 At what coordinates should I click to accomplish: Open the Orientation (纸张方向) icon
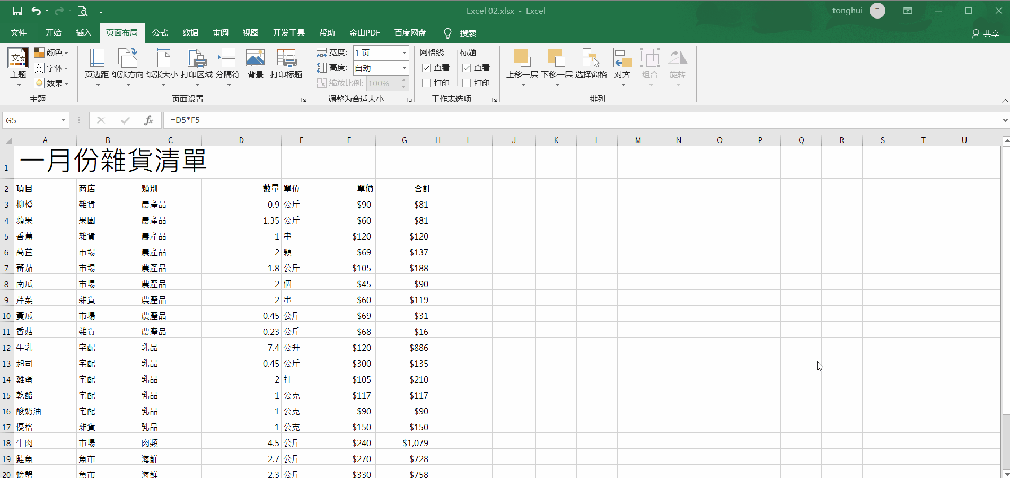(128, 58)
